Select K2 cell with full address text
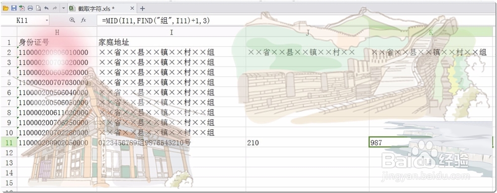497x193 pixels. tap(431, 52)
